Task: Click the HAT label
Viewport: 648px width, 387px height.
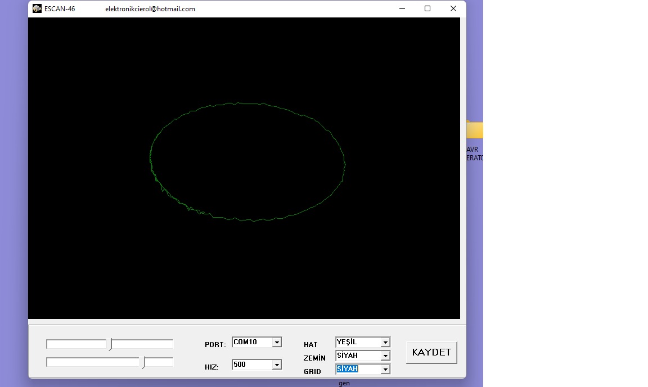Action: (x=310, y=344)
